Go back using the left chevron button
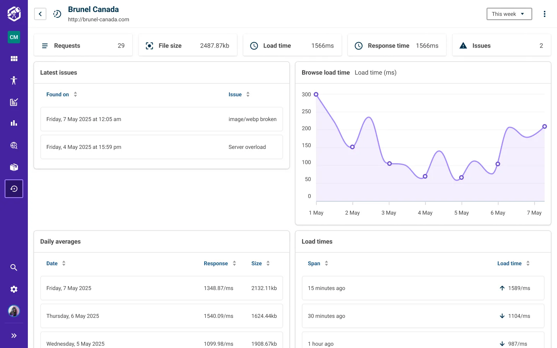The width and height of the screenshot is (557, 348). 40,14
